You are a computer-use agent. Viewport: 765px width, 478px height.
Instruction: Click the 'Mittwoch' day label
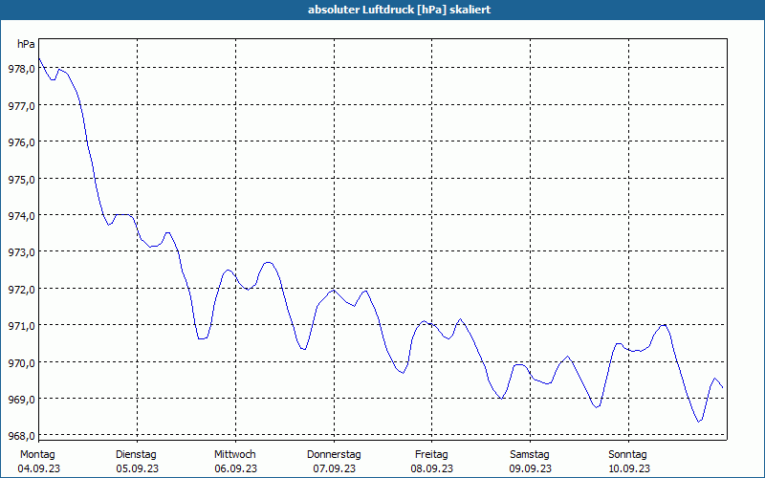[x=234, y=454]
